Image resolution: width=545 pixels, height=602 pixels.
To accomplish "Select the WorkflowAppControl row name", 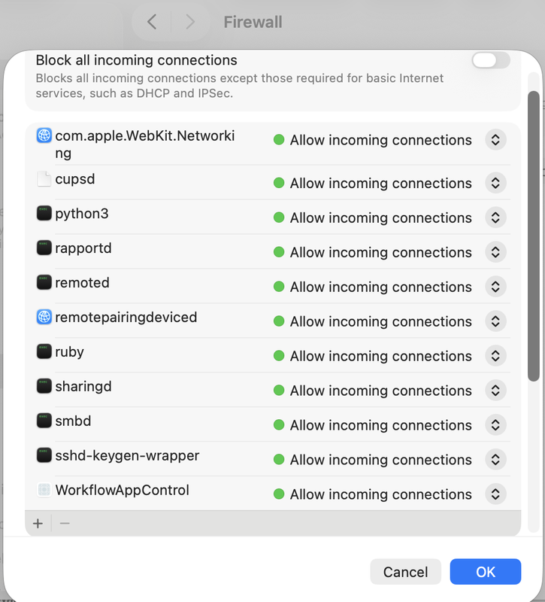I will click(x=123, y=491).
